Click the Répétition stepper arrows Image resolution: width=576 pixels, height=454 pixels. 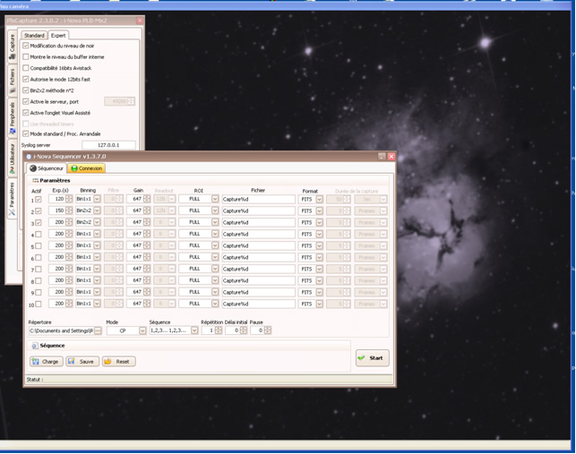click(219, 330)
